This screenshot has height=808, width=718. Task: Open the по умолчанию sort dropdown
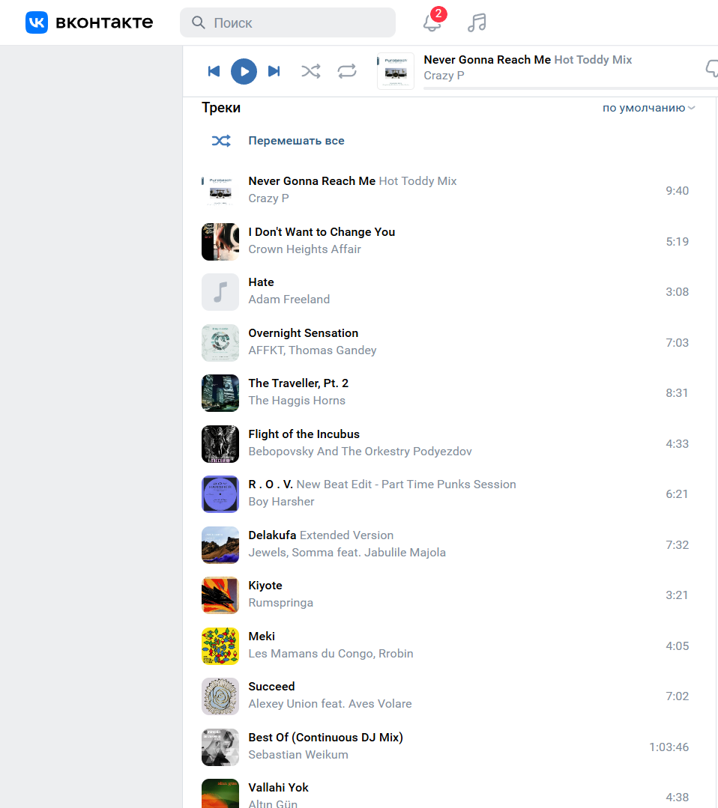click(x=649, y=108)
